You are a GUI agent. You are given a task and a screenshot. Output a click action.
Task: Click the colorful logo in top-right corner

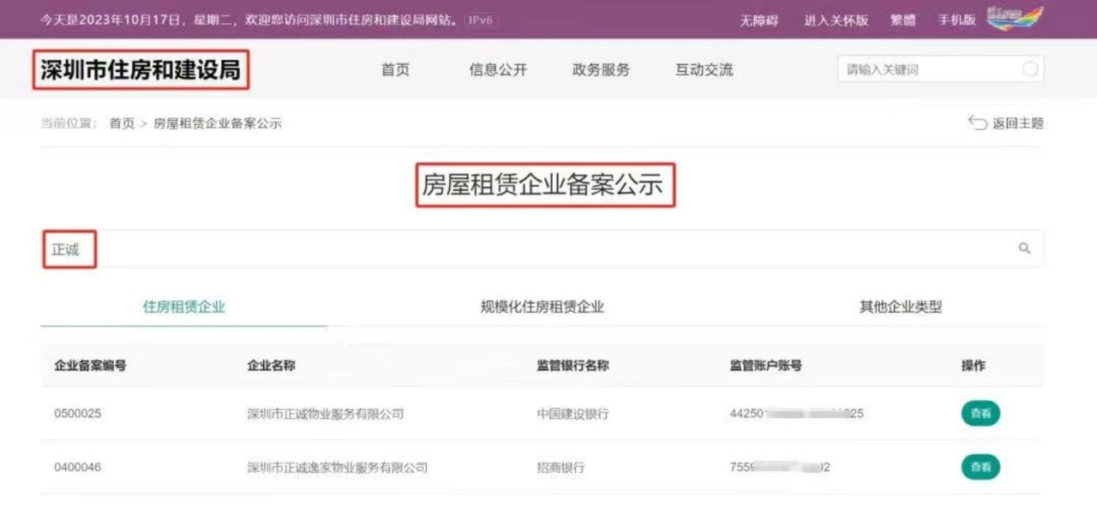tap(1015, 18)
